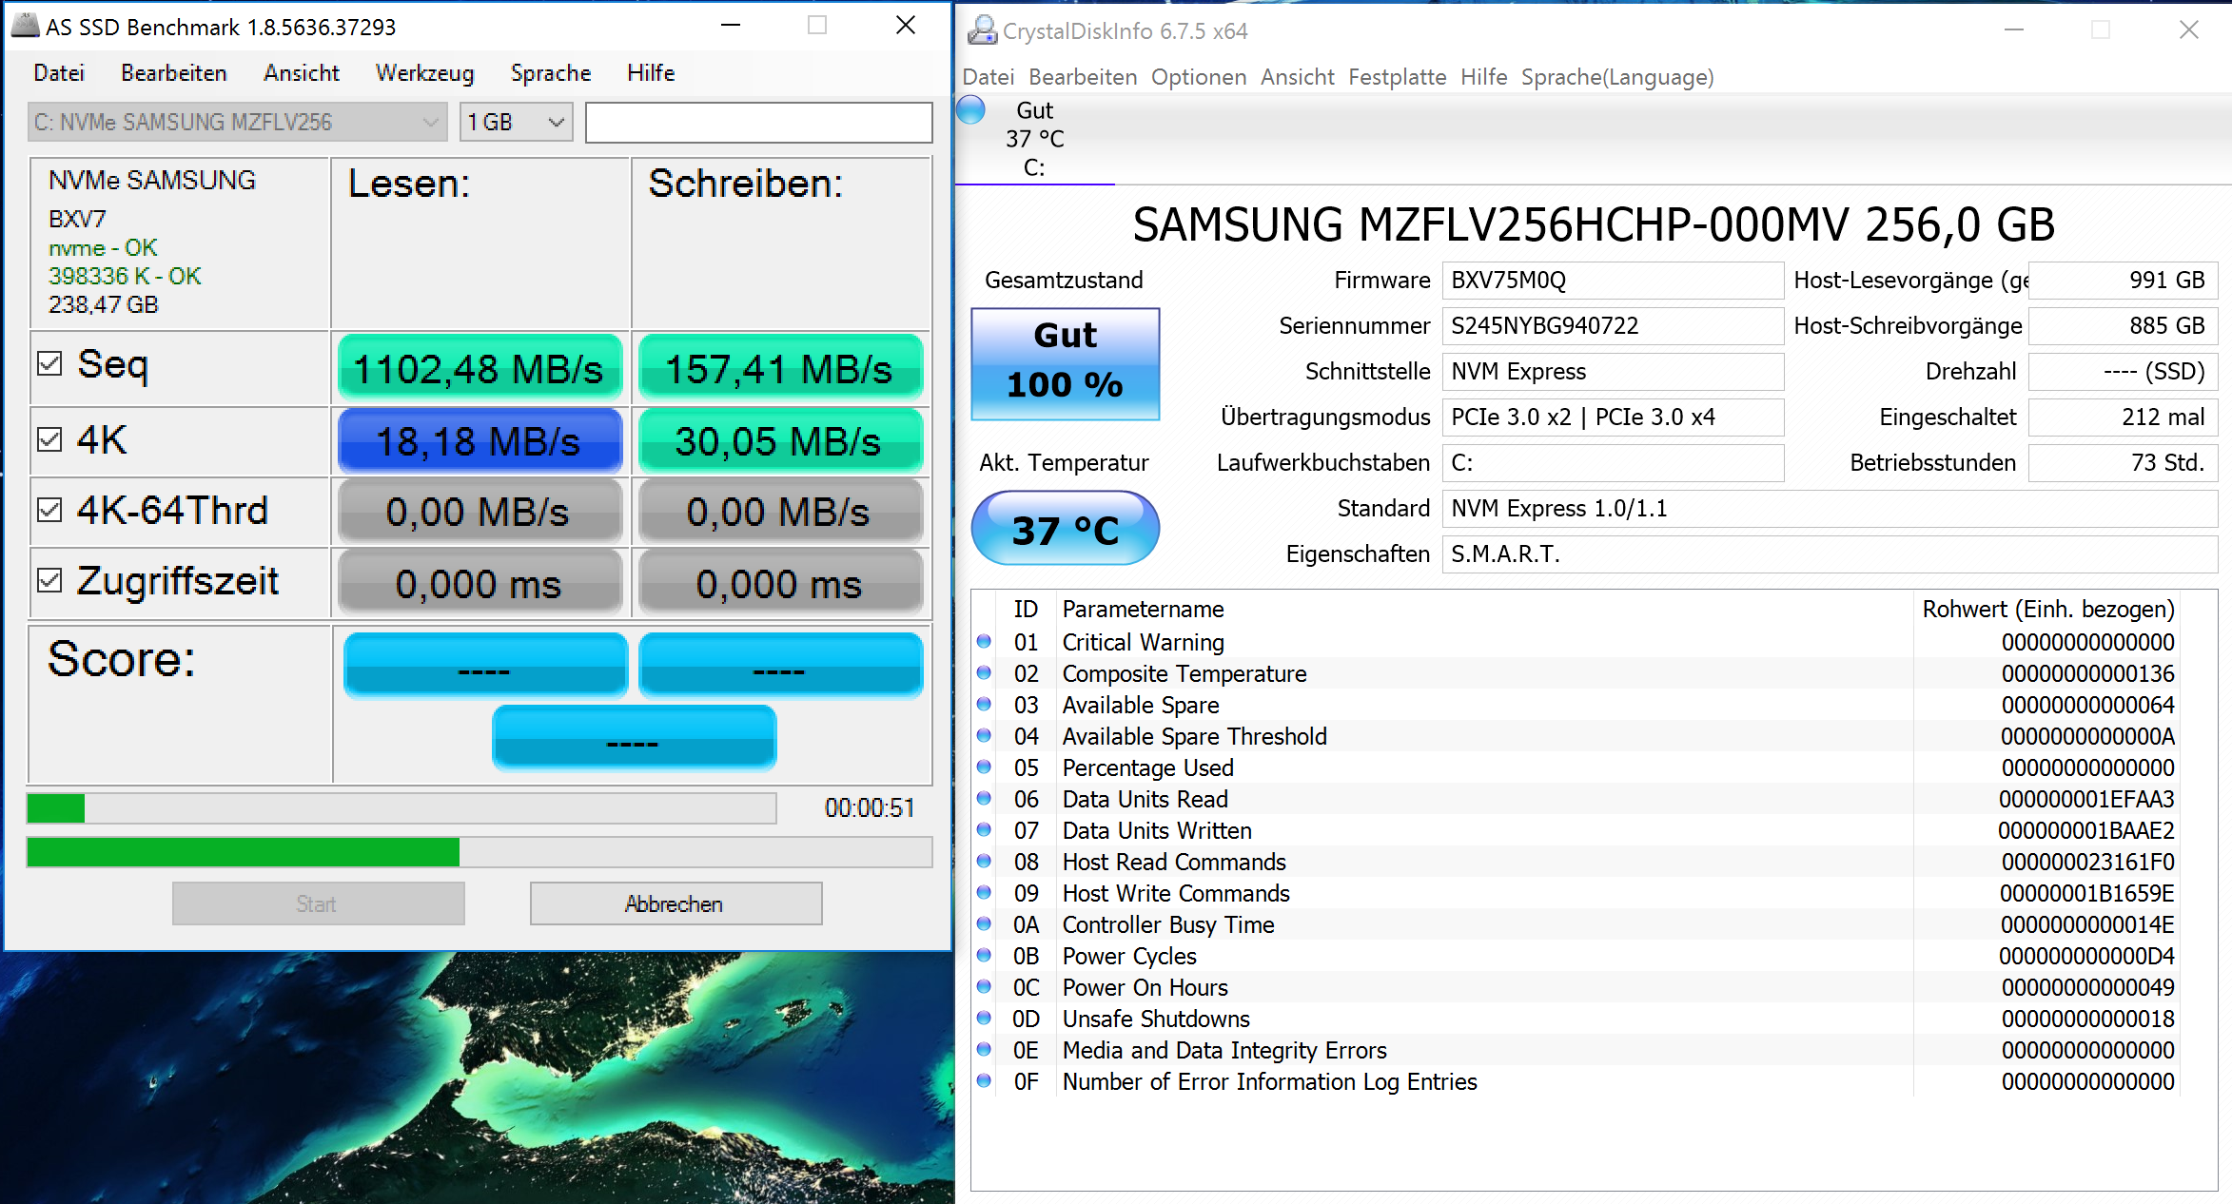2232x1204 pixels.
Task: Close the AS SSD Benchmark window
Action: [x=906, y=26]
